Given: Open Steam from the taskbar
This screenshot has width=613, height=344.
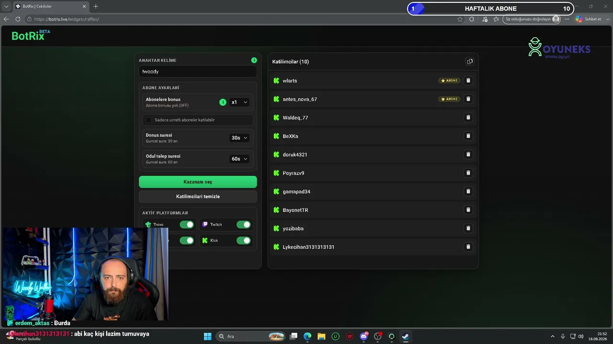Looking at the screenshot, I should pos(405,336).
